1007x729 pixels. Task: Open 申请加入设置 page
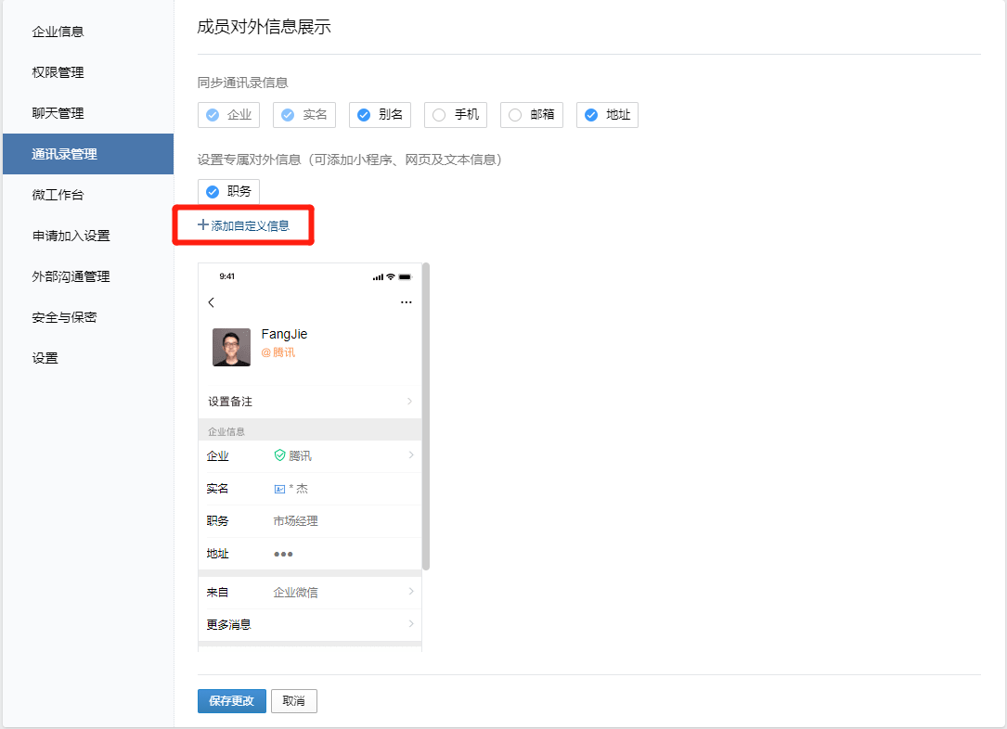pos(71,237)
